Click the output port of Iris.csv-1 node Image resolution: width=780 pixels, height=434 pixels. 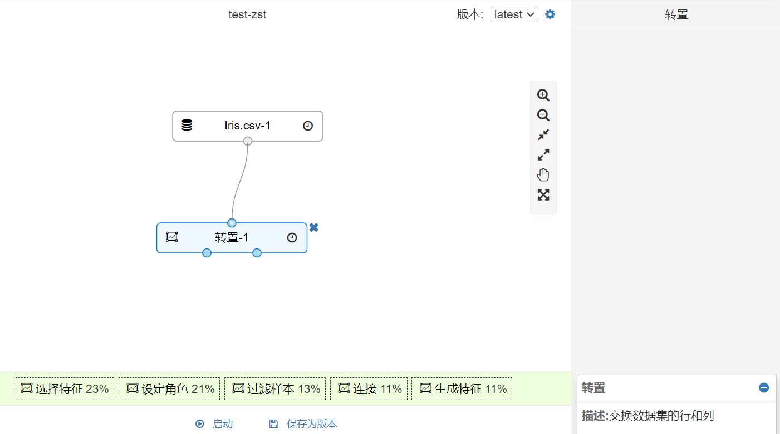click(248, 141)
